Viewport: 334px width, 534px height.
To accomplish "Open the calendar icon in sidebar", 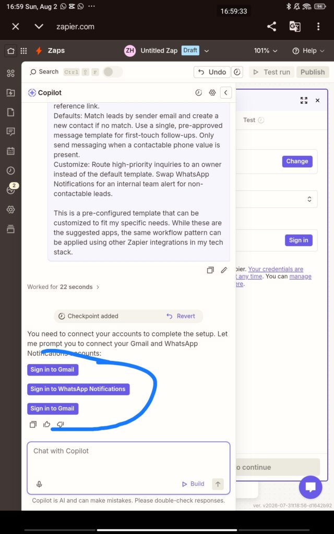I will pyautogui.click(x=10, y=151).
